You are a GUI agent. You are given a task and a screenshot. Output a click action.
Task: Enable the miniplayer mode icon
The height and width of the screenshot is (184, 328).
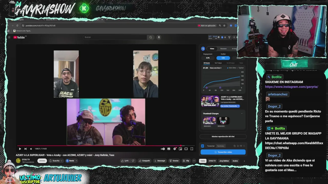tap(180, 149)
